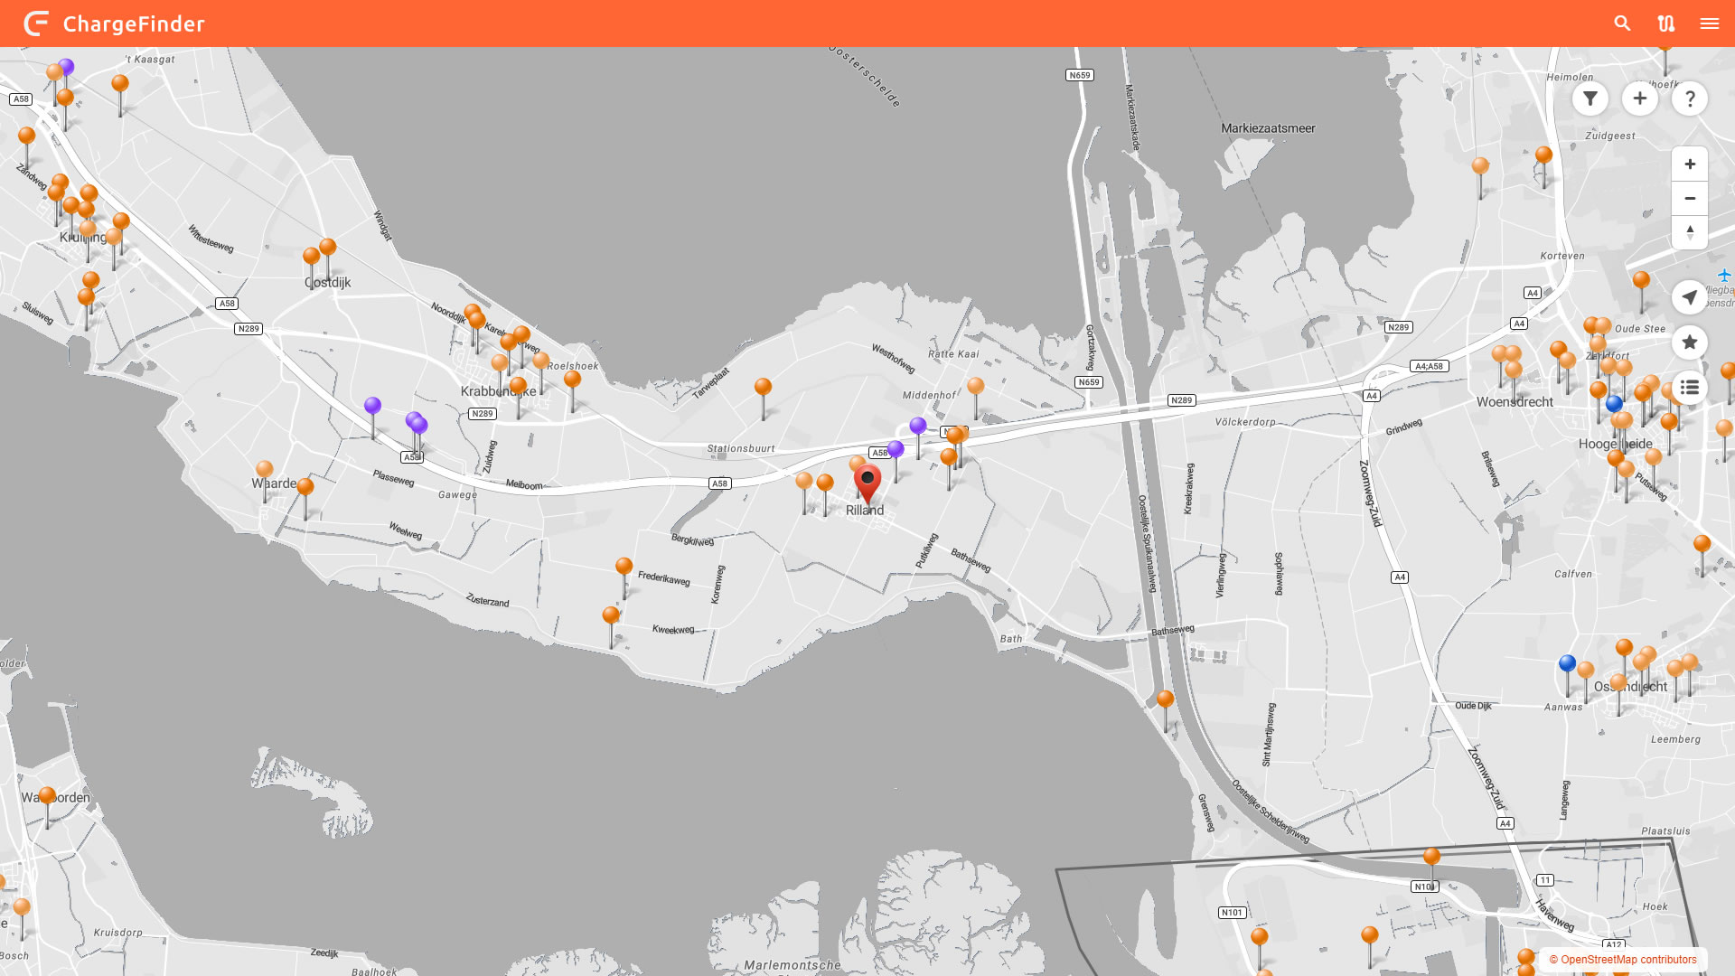This screenshot has height=976, width=1735.
Task: Click the route planner icon in header
Action: pyautogui.click(x=1665, y=23)
